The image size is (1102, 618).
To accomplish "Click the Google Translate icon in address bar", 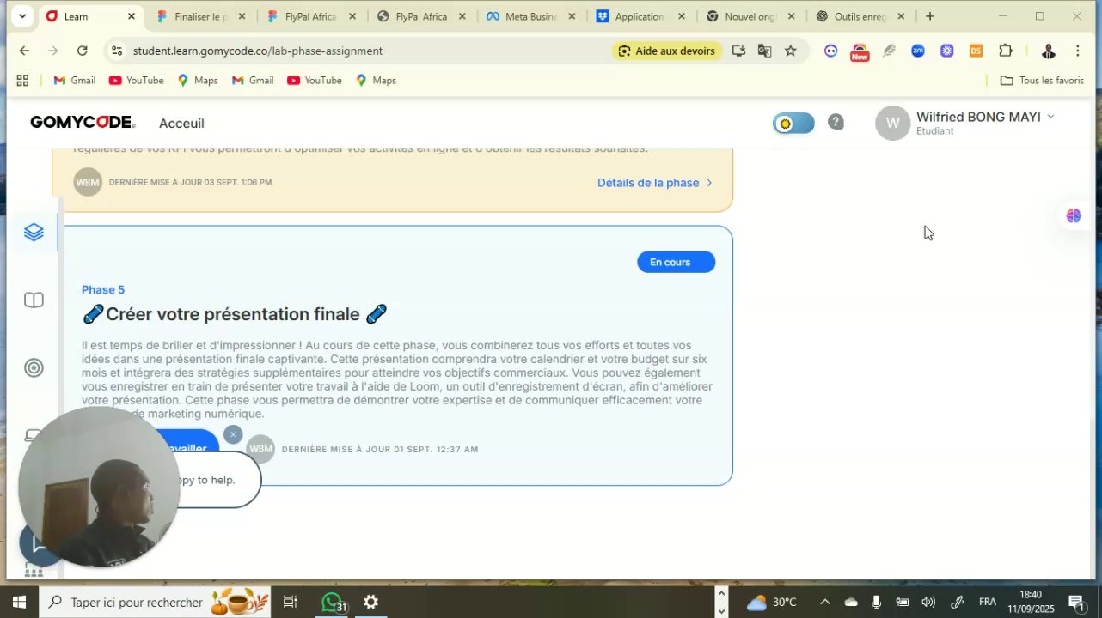I will 764,51.
